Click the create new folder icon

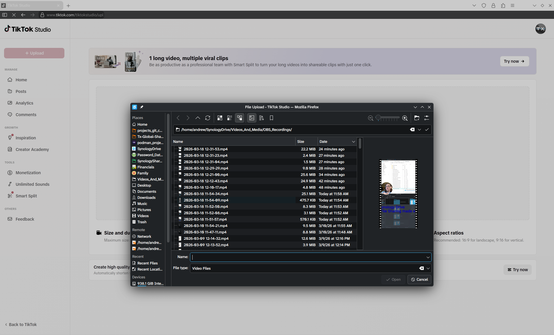coord(417,118)
